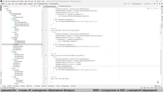The image size is (163, 92).
Task: Click the Run with Coverage icon
Action: pos(149,4)
